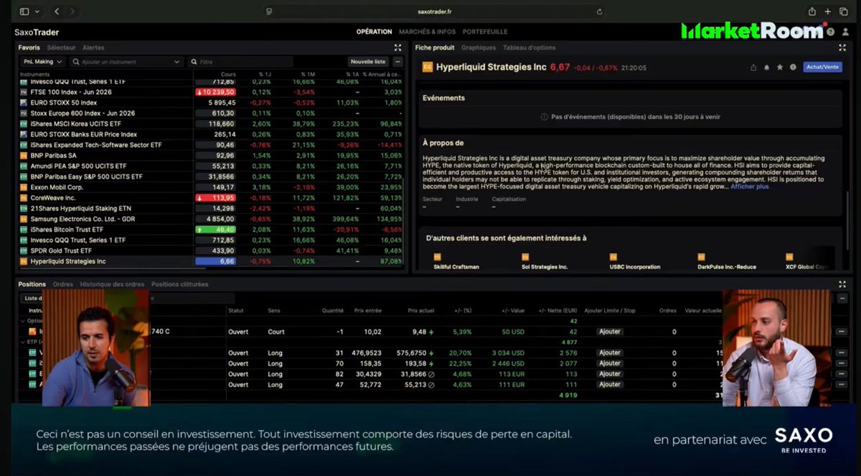Viewport: 861px width, 476px height.
Task: Select the BNP Paribas SA row
Action: 212,155
